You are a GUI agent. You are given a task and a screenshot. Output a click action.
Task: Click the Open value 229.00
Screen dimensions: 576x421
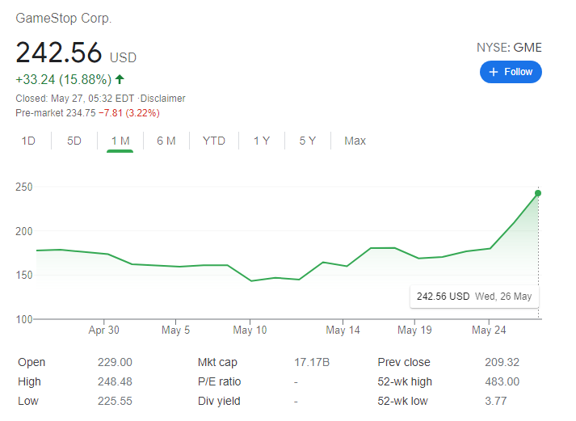(x=115, y=362)
